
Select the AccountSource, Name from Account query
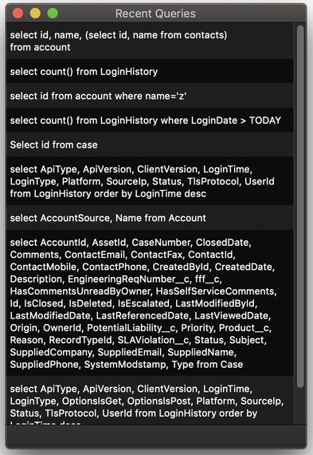150,218
